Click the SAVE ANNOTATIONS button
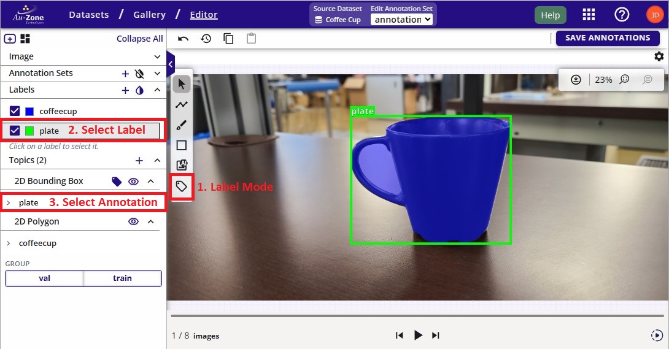 (x=607, y=38)
